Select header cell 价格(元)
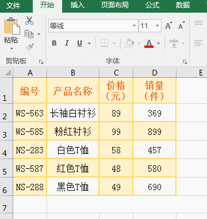The height and width of the screenshot is (219, 207). [x=116, y=90]
